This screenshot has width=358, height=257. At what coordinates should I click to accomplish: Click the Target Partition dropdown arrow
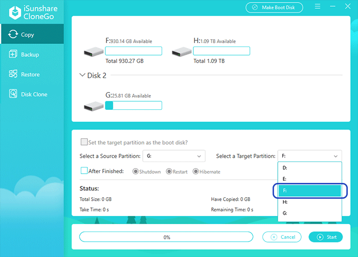click(335, 156)
